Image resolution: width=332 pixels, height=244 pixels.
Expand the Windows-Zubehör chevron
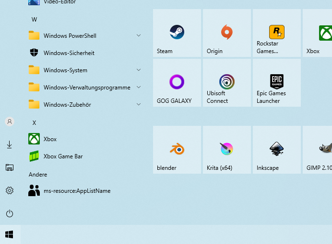pos(139,104)
